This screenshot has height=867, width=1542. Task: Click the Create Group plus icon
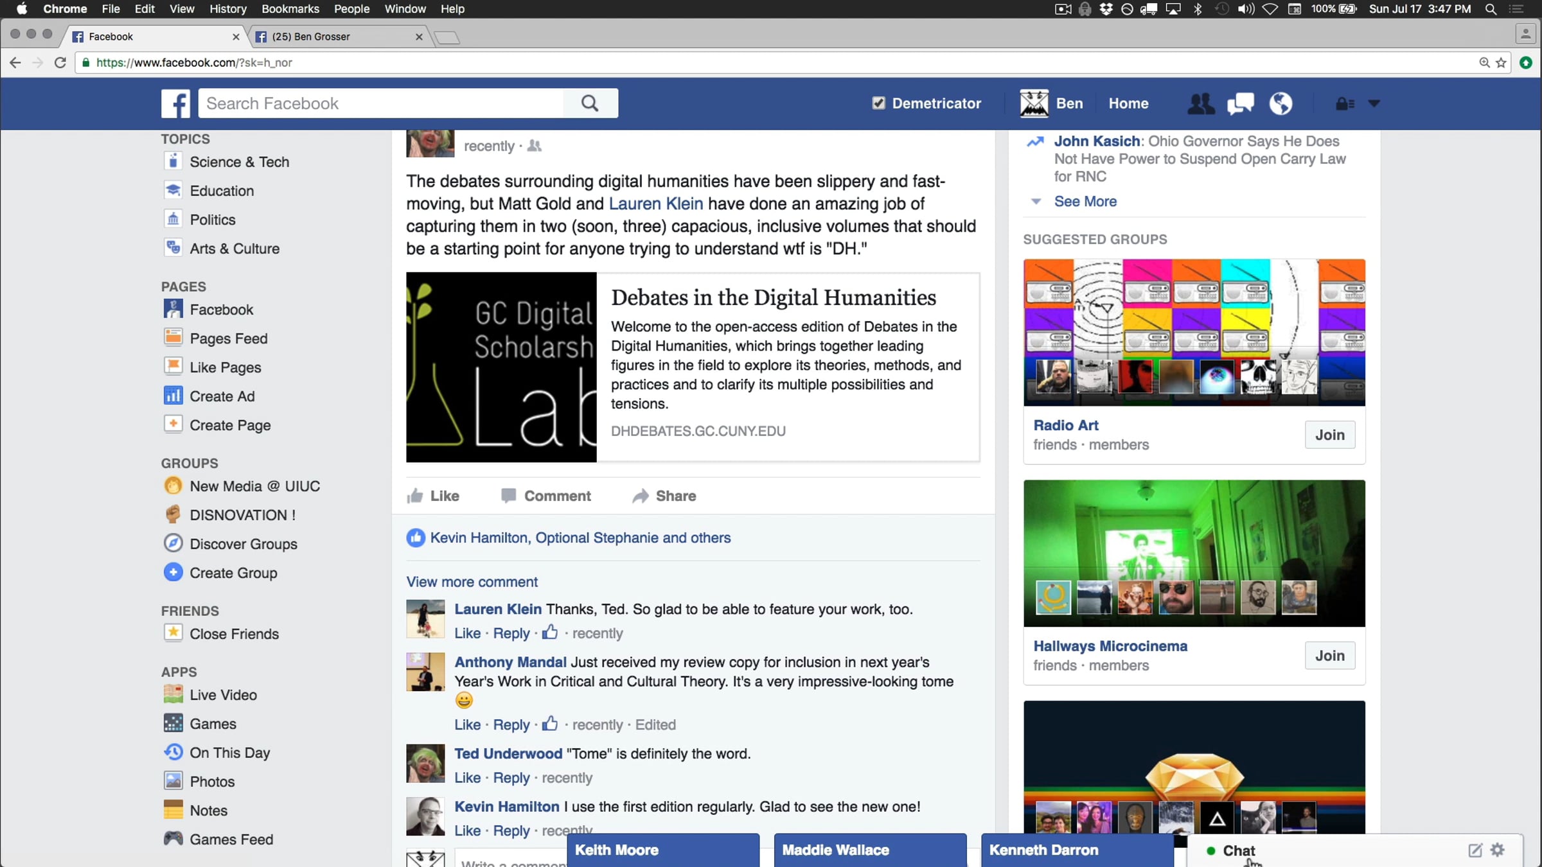tap(173, 572)
